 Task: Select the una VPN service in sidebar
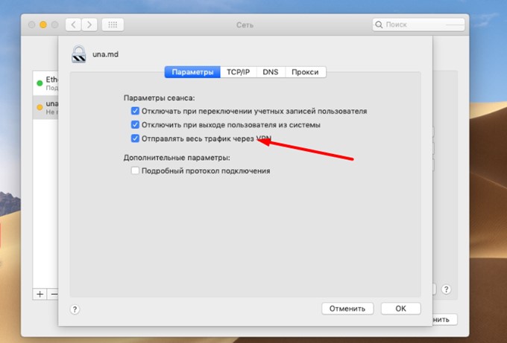pyautogui.click(x=45, y=107)
